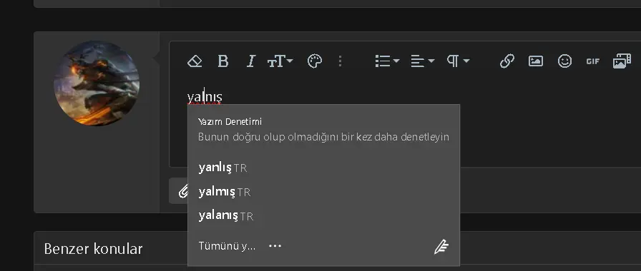Open the paragraph format dropdown

[458, 61]
